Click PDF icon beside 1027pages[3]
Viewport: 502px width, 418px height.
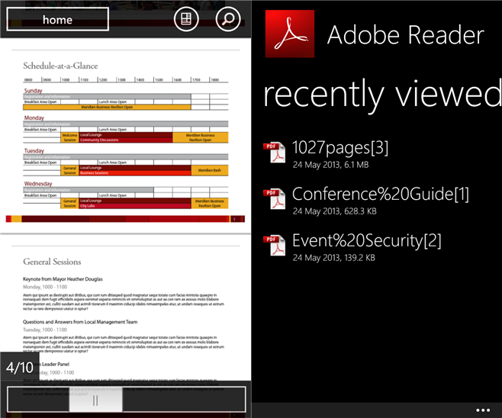(274, 153)
